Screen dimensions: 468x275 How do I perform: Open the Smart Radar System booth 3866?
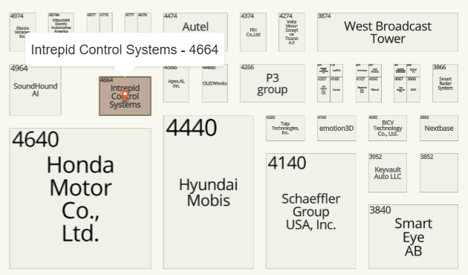pos(445,83)
